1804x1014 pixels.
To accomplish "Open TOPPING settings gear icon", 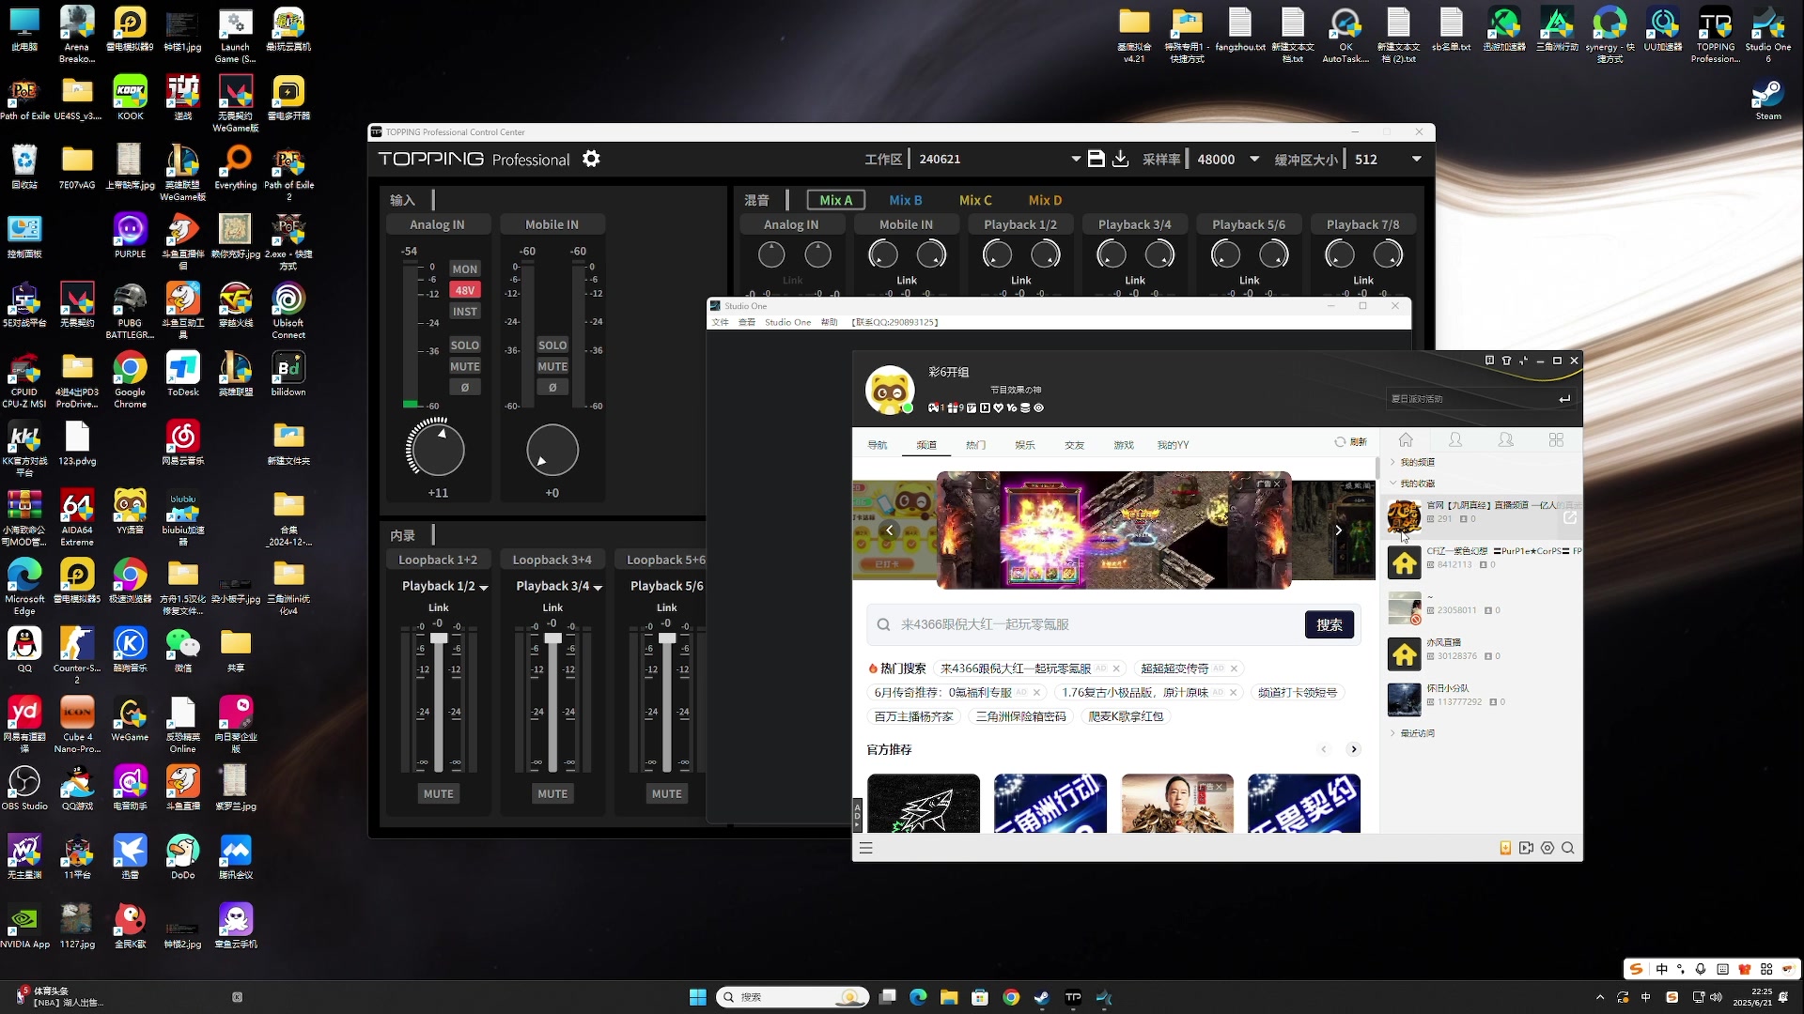I will tap(591, 160).
